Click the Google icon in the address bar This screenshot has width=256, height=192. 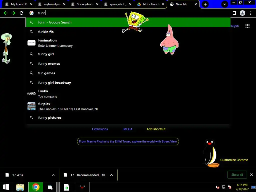point(31,13)
